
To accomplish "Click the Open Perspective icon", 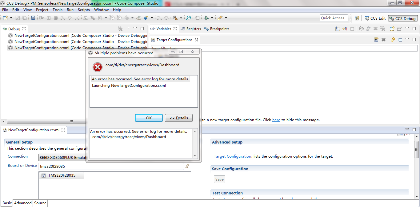I will 357,18.
